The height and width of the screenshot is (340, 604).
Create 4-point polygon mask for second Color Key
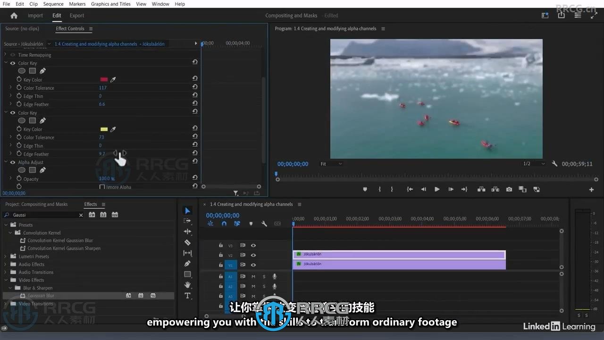[32, 120]
